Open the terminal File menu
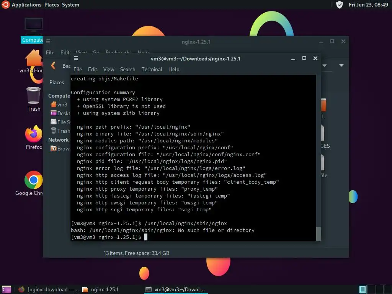Viewport: 392px width, 294px height. tap(77, 69)
